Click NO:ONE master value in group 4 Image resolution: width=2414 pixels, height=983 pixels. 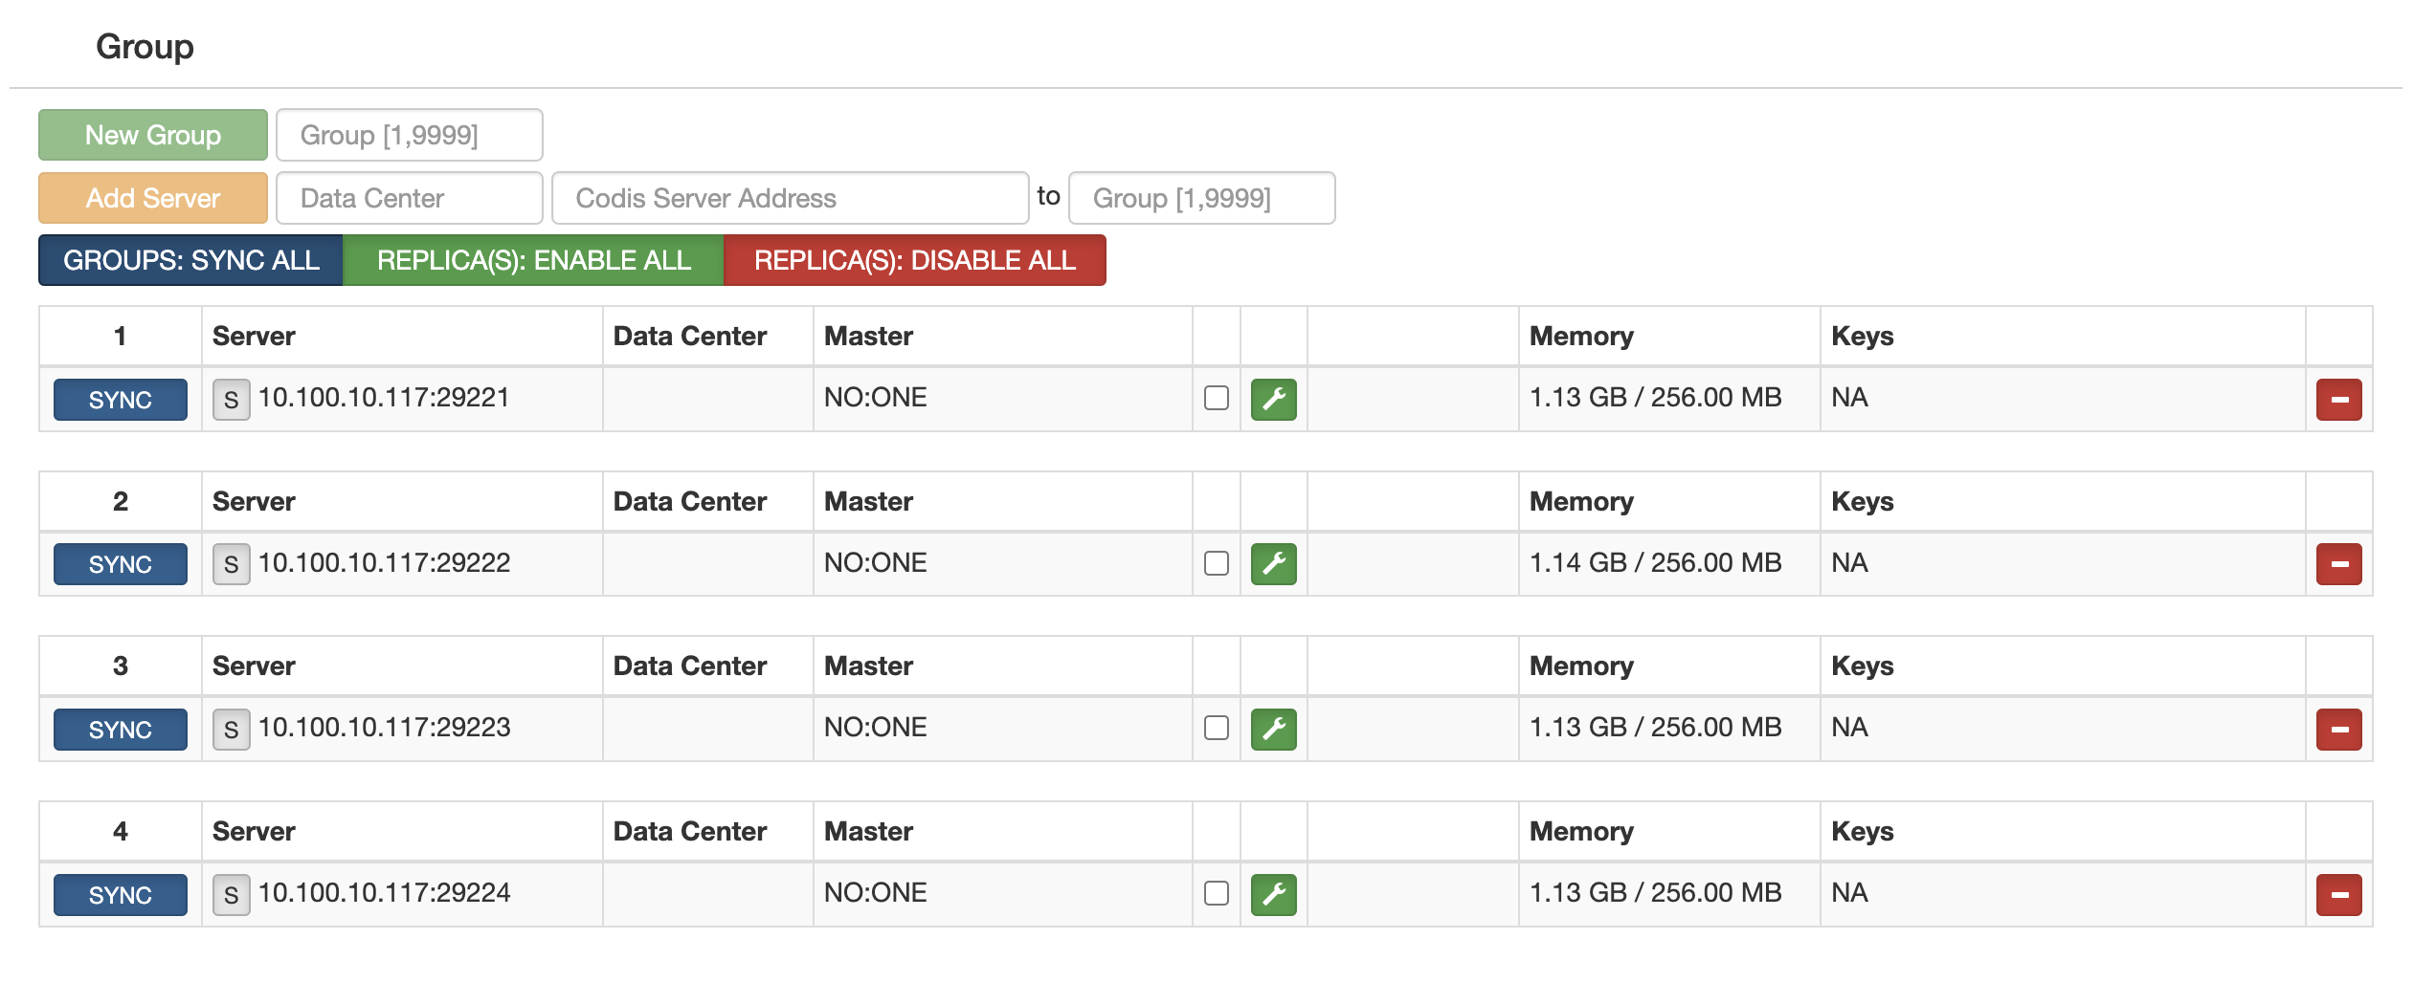coord(875,893)
